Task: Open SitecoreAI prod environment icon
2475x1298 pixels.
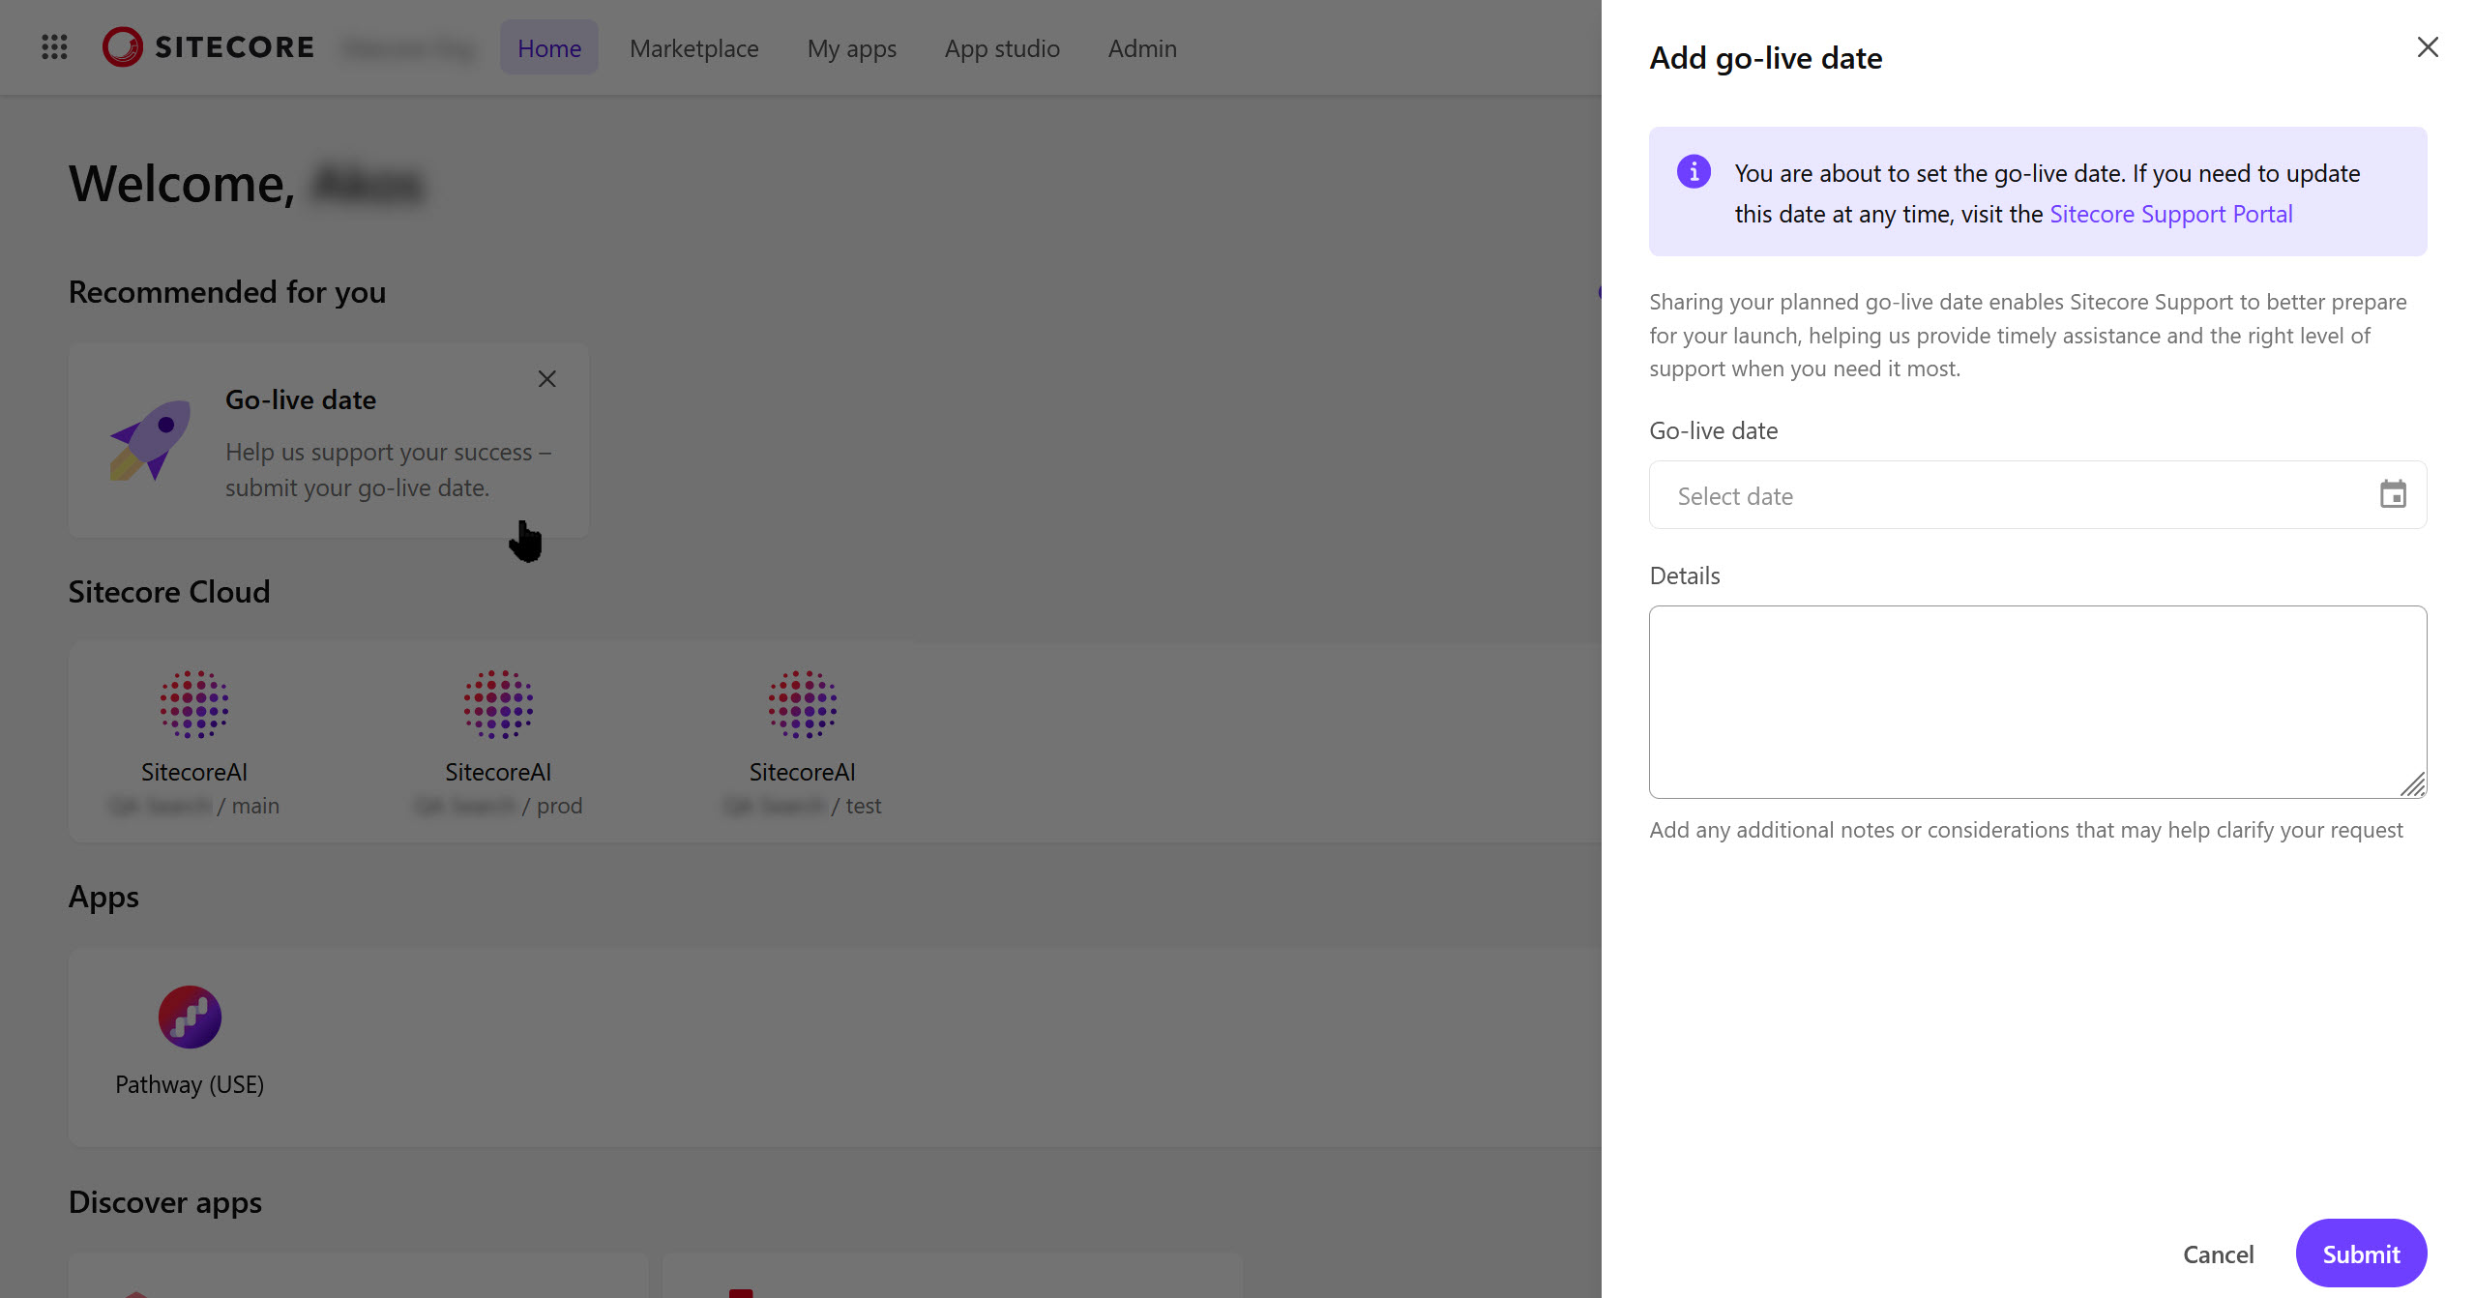Action: (498, 704)
